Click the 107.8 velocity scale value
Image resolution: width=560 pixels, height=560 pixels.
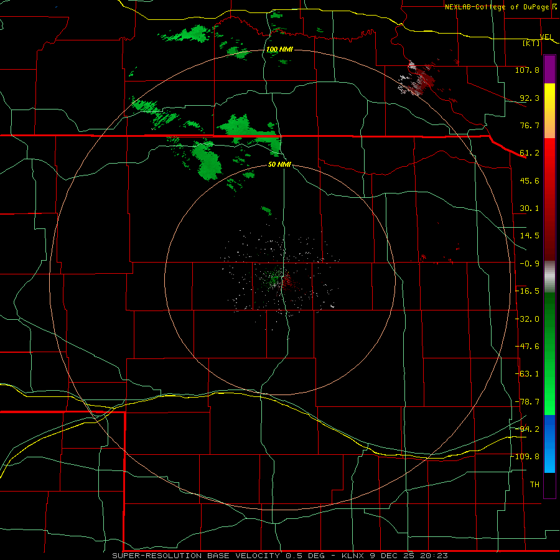click(527, 70)
